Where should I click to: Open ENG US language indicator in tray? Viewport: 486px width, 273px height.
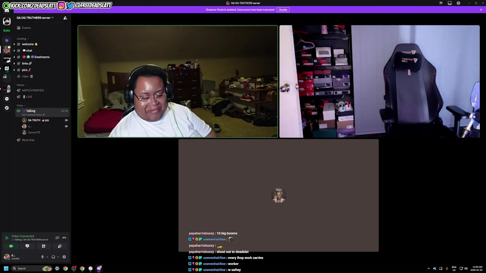454,268
